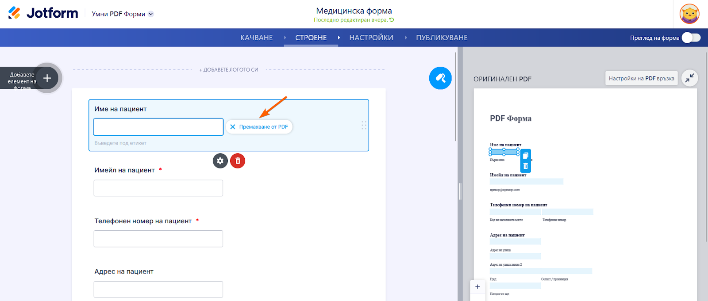Click the Адрес на пациент label
Image resolution: width=708 pixels, height=301 pixels.
(x=124, y=271)
